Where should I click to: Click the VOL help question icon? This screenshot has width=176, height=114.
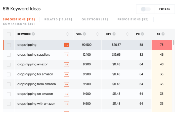pyautogui.click(x=84, y=34)
